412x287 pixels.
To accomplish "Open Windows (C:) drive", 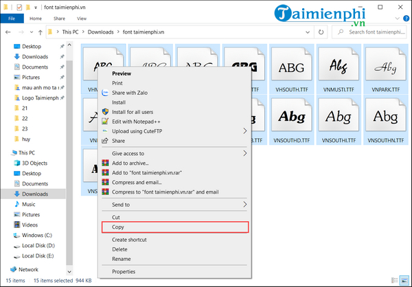I will pos(37,236).
